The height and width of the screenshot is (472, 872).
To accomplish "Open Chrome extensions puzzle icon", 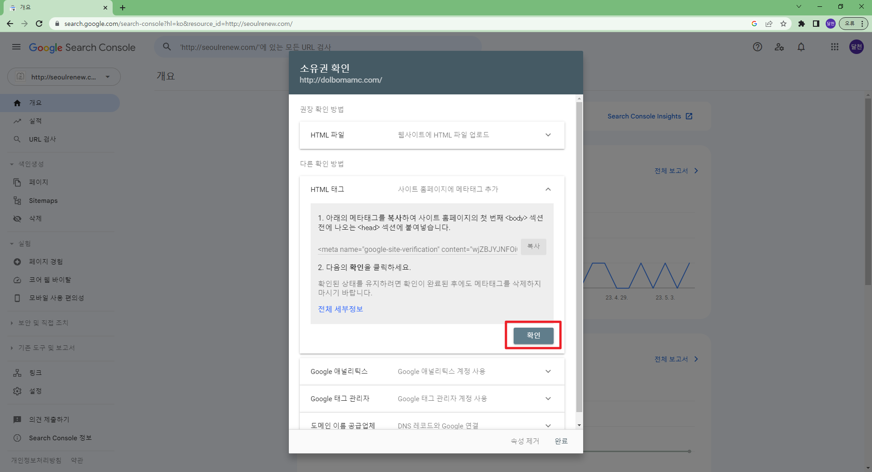I will tap(802, 24).
